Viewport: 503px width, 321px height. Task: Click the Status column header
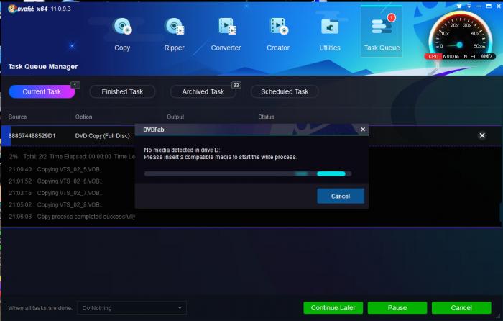267,117
